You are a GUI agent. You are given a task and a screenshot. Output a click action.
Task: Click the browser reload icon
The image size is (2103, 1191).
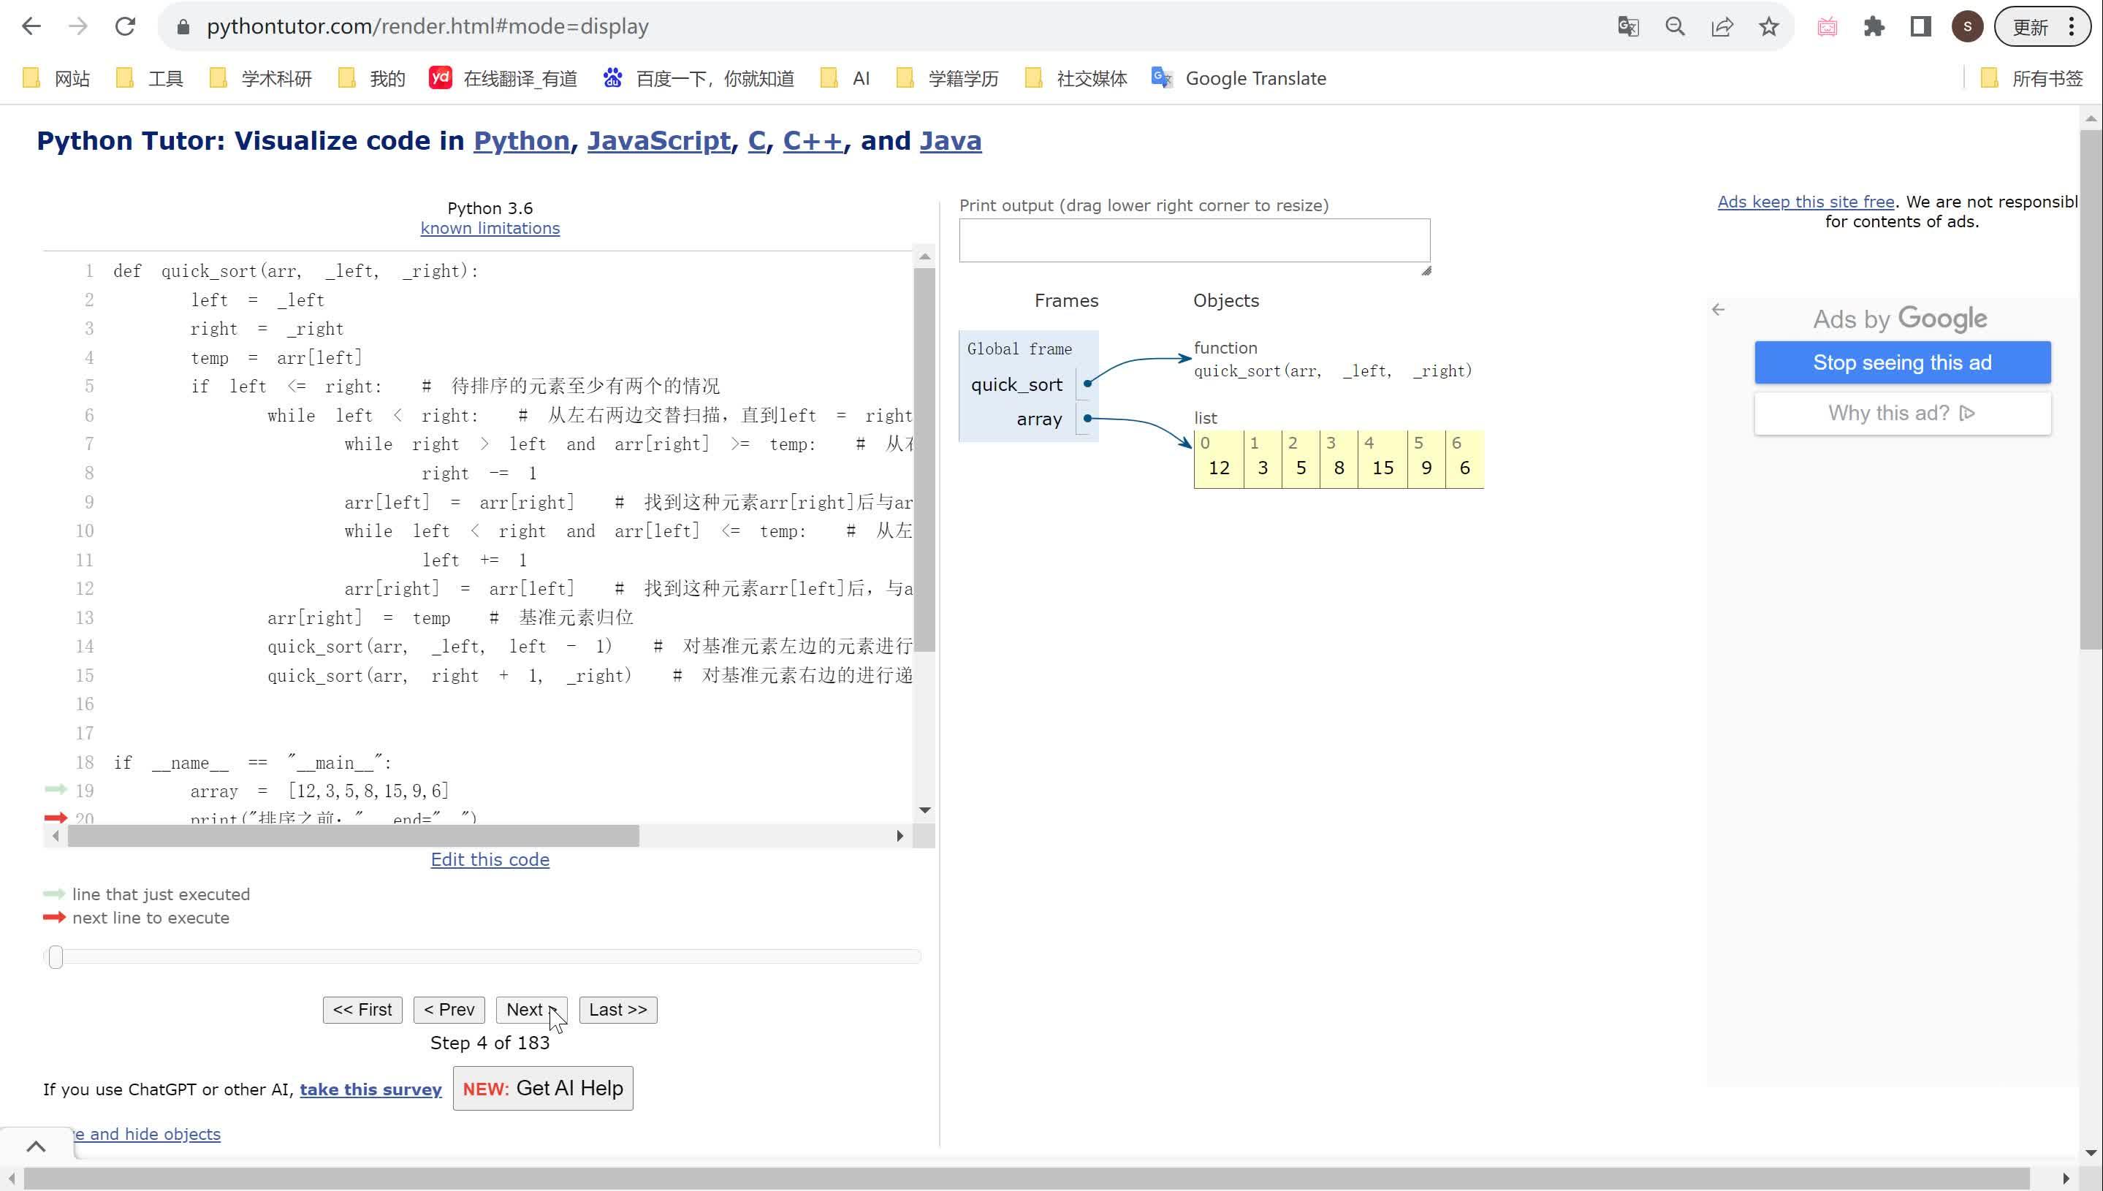point(125,26)
